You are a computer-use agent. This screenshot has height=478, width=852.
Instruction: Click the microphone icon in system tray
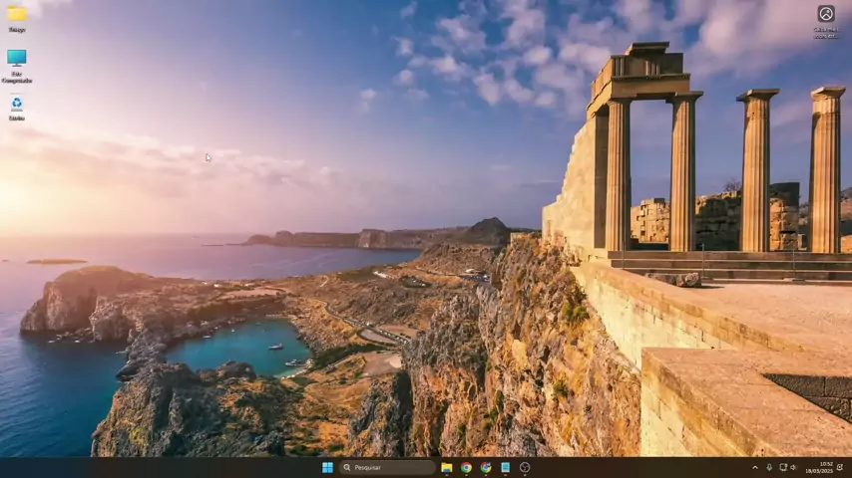tap(768, 467)
